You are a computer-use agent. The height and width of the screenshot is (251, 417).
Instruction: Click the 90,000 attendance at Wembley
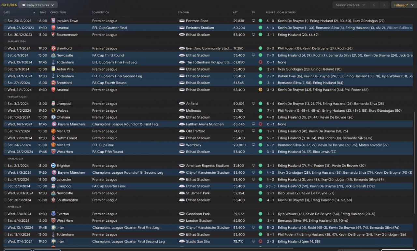[x=239, y=145]
